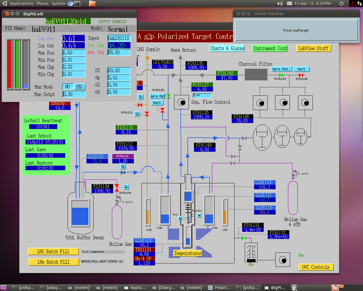
Task: Open the related-display icon beside SV91111
Action: pos(137,114)
